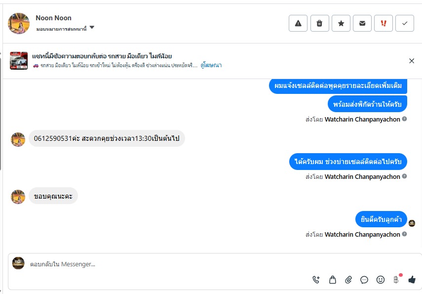Screen dimensions: 422x294
Task: Open saved replies speech bubble icon
Action: click(364, 280)
